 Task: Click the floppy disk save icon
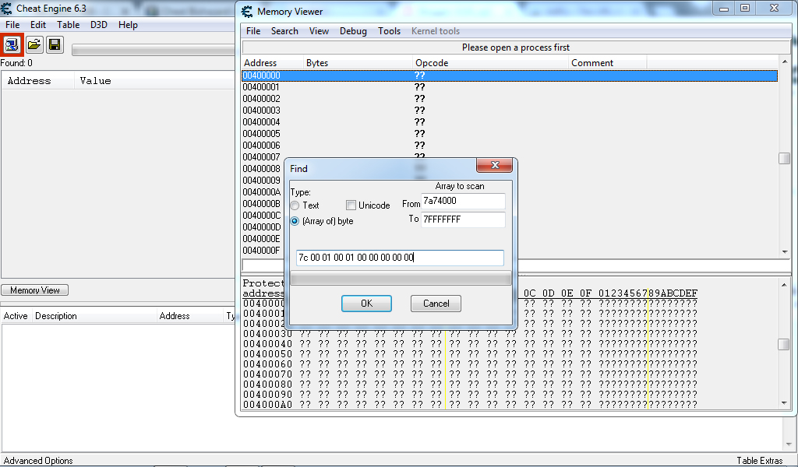click(55, 44)
